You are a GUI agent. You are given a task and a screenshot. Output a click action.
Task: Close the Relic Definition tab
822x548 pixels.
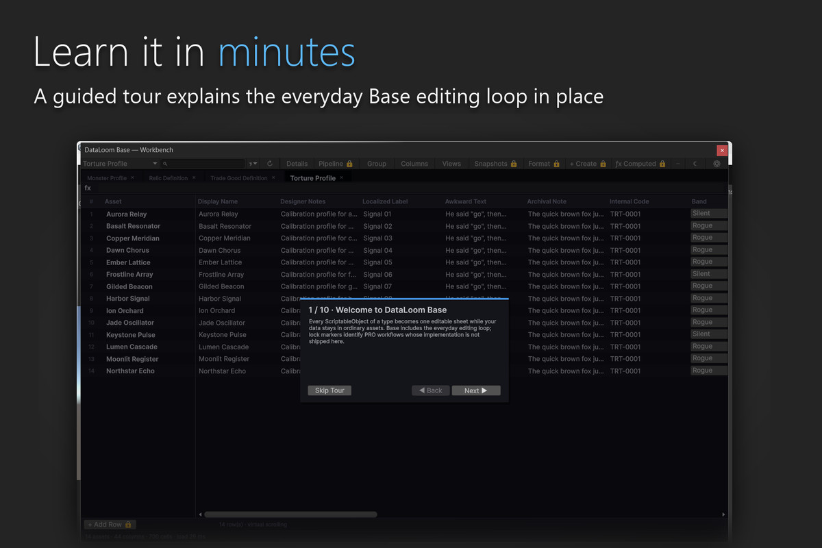tap(194, 177)
